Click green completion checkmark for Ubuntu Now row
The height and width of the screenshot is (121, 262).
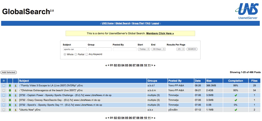(236, 110)
